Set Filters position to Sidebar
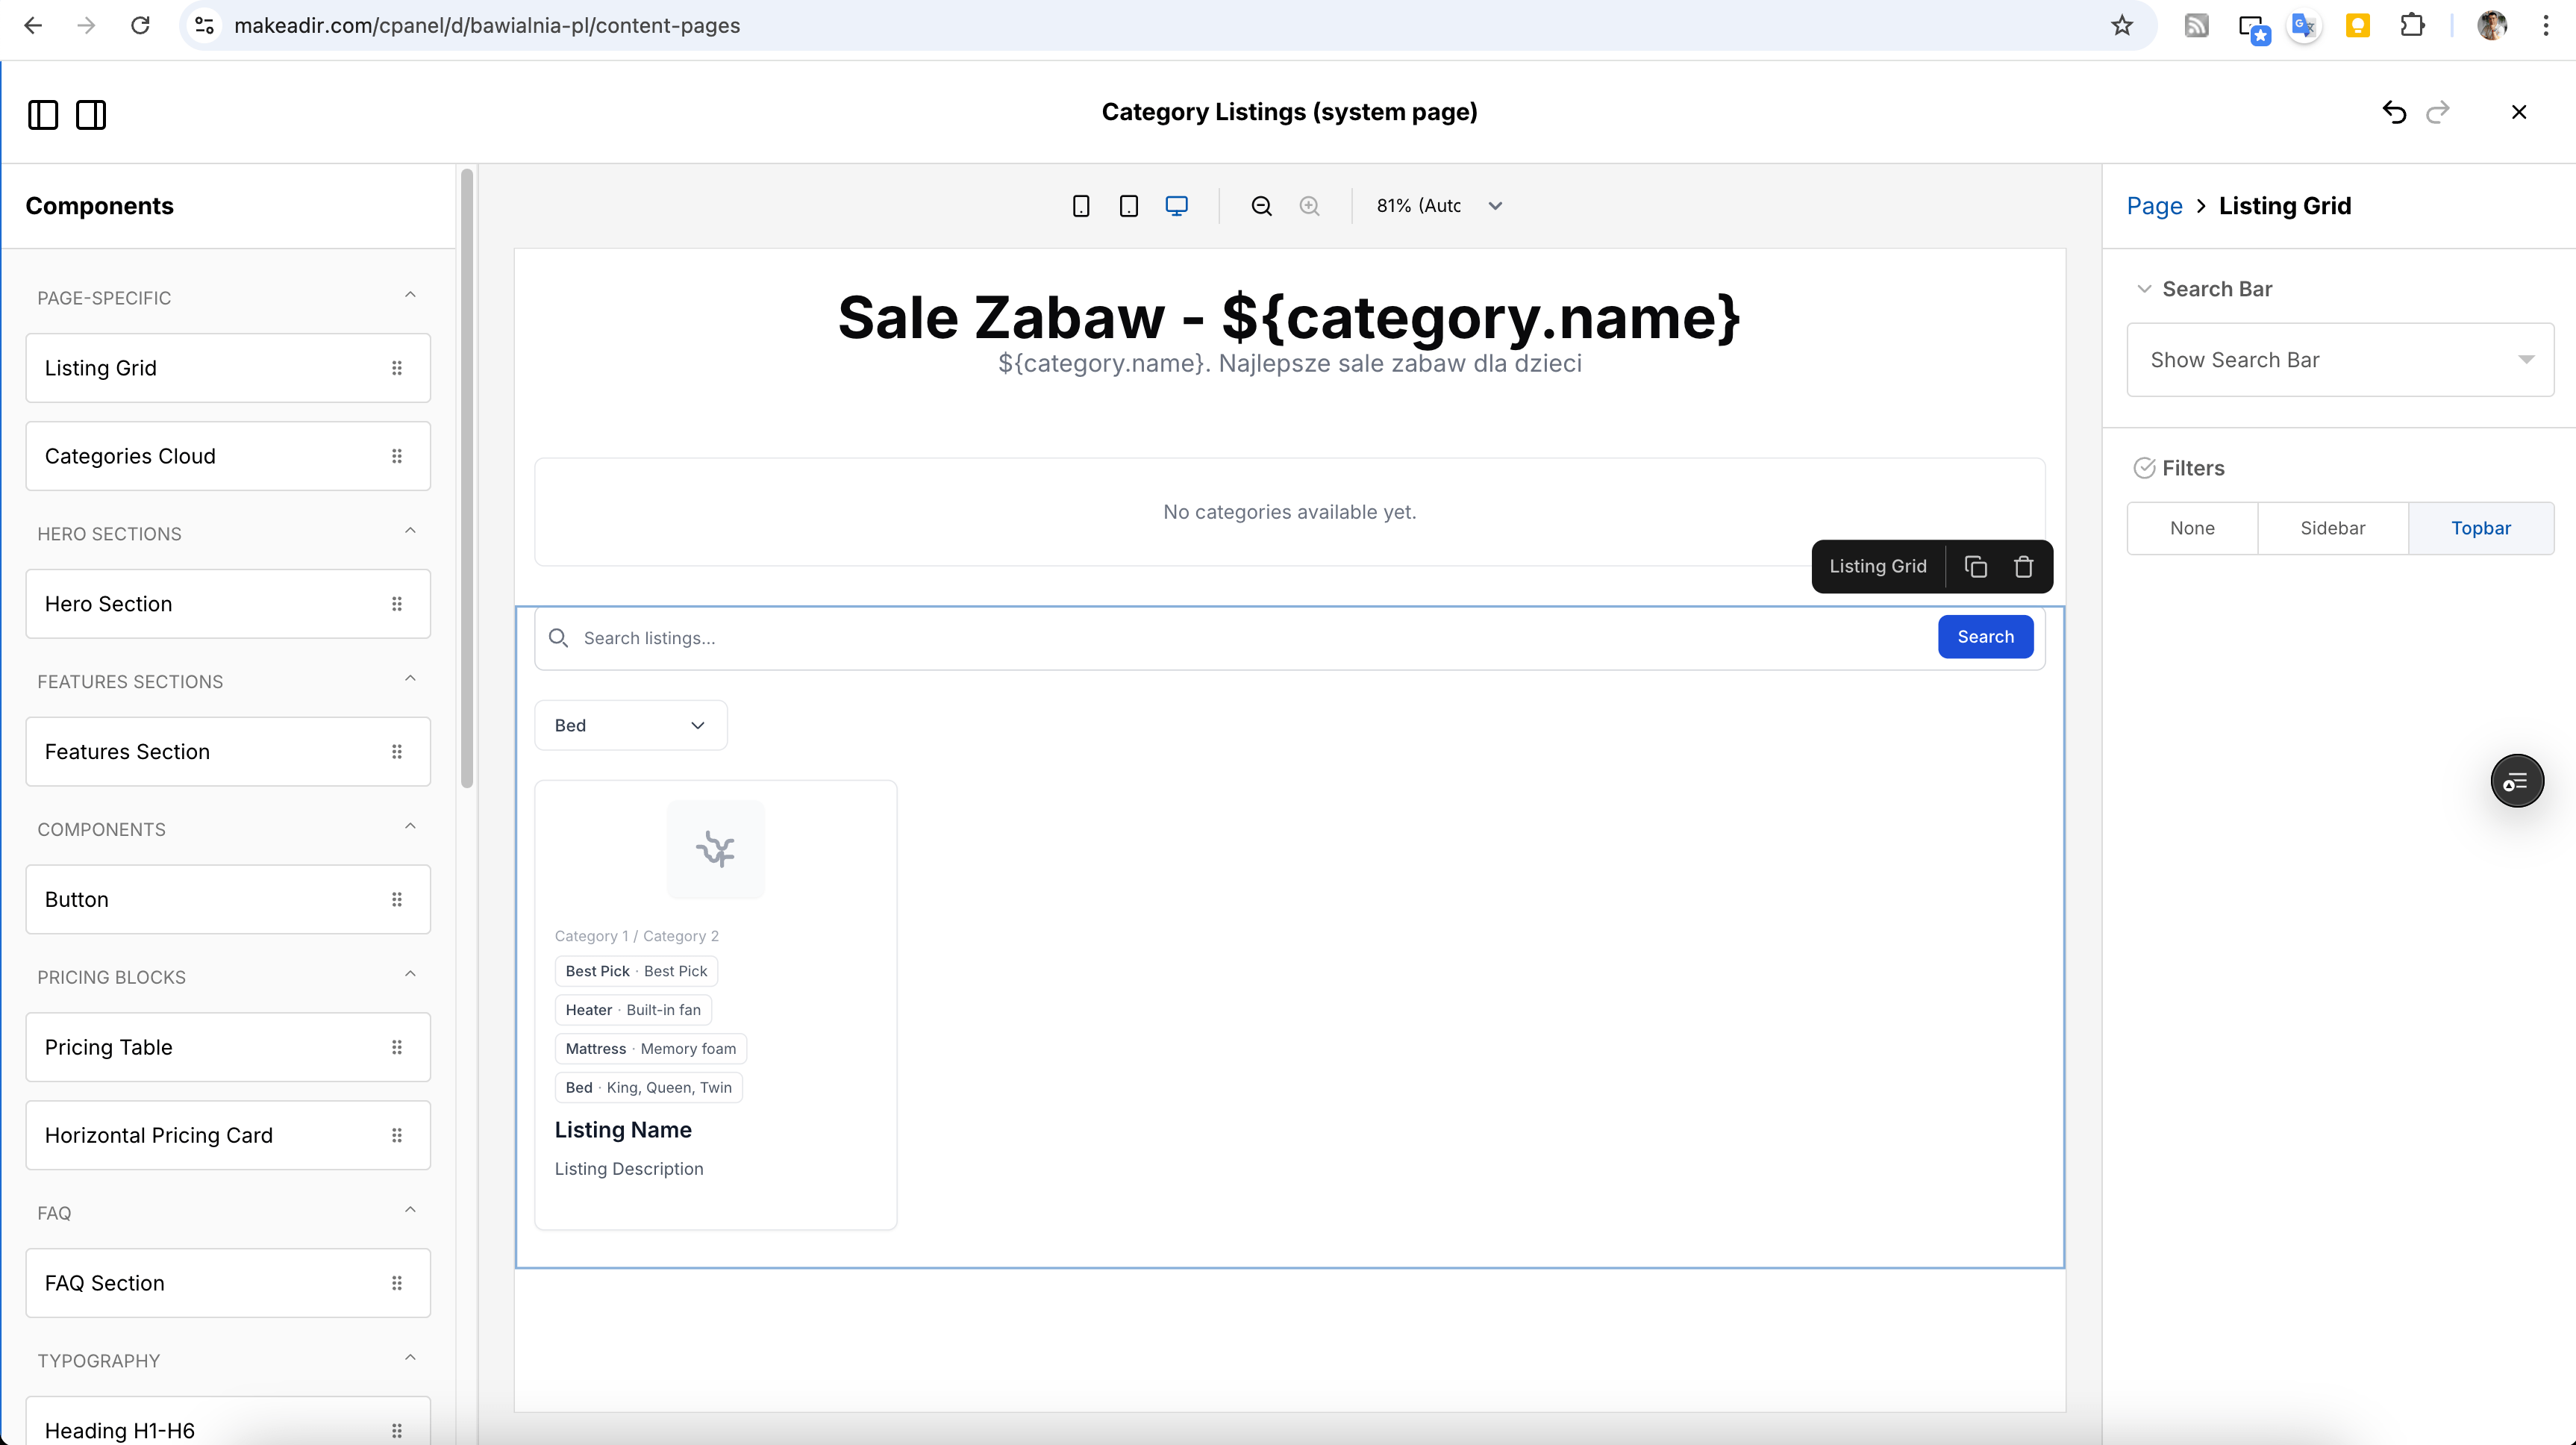 coord(2332,528)
